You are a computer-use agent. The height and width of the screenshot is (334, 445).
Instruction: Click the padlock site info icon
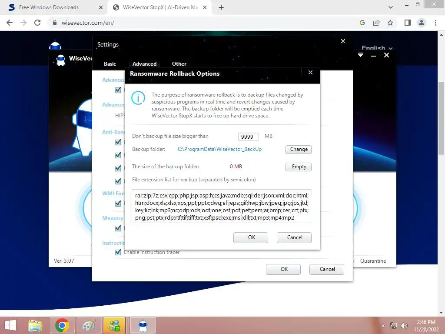(55, 23)
